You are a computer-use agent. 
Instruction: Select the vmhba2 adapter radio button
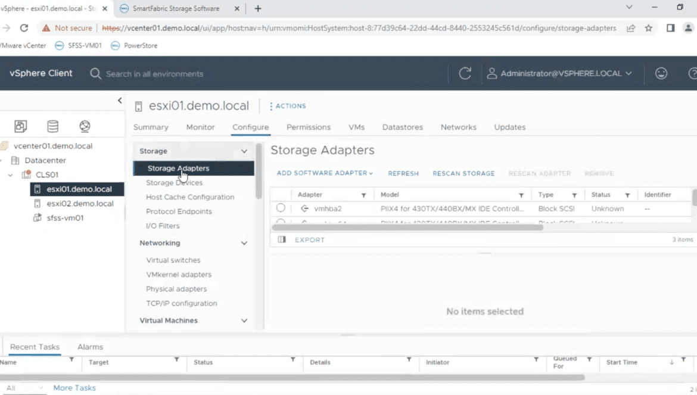point(281,208)
